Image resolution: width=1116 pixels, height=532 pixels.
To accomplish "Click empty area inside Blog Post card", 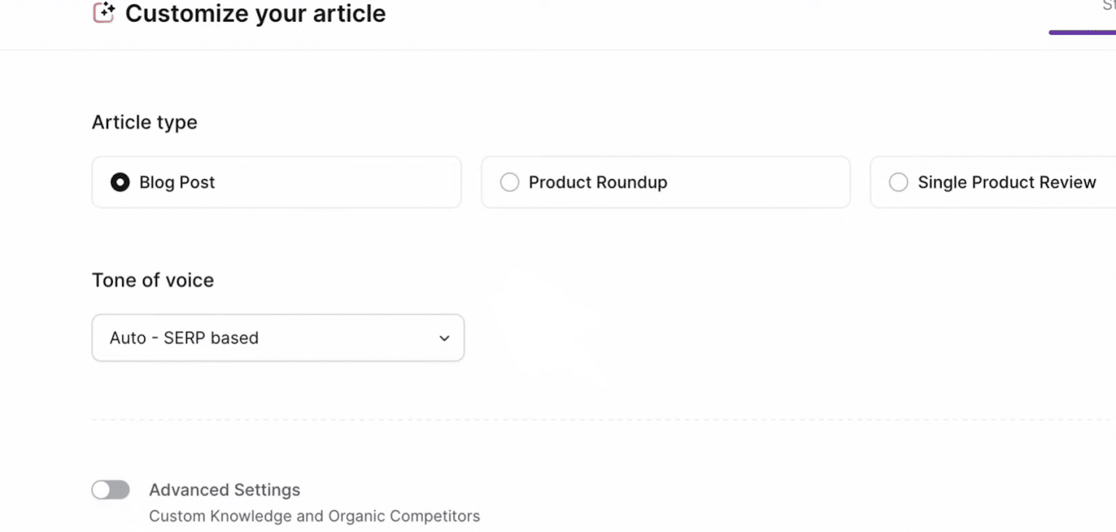I will [x=349, y=182].
